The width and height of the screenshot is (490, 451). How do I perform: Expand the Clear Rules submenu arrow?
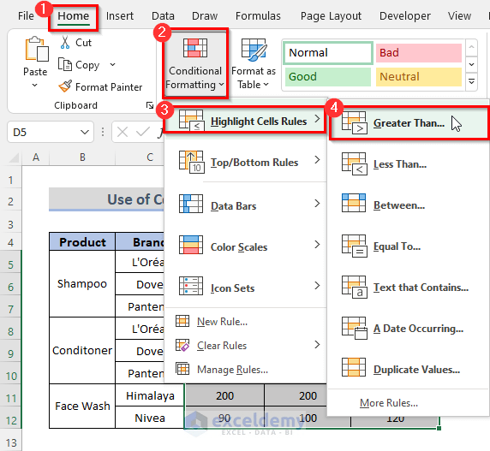[317, 345]
